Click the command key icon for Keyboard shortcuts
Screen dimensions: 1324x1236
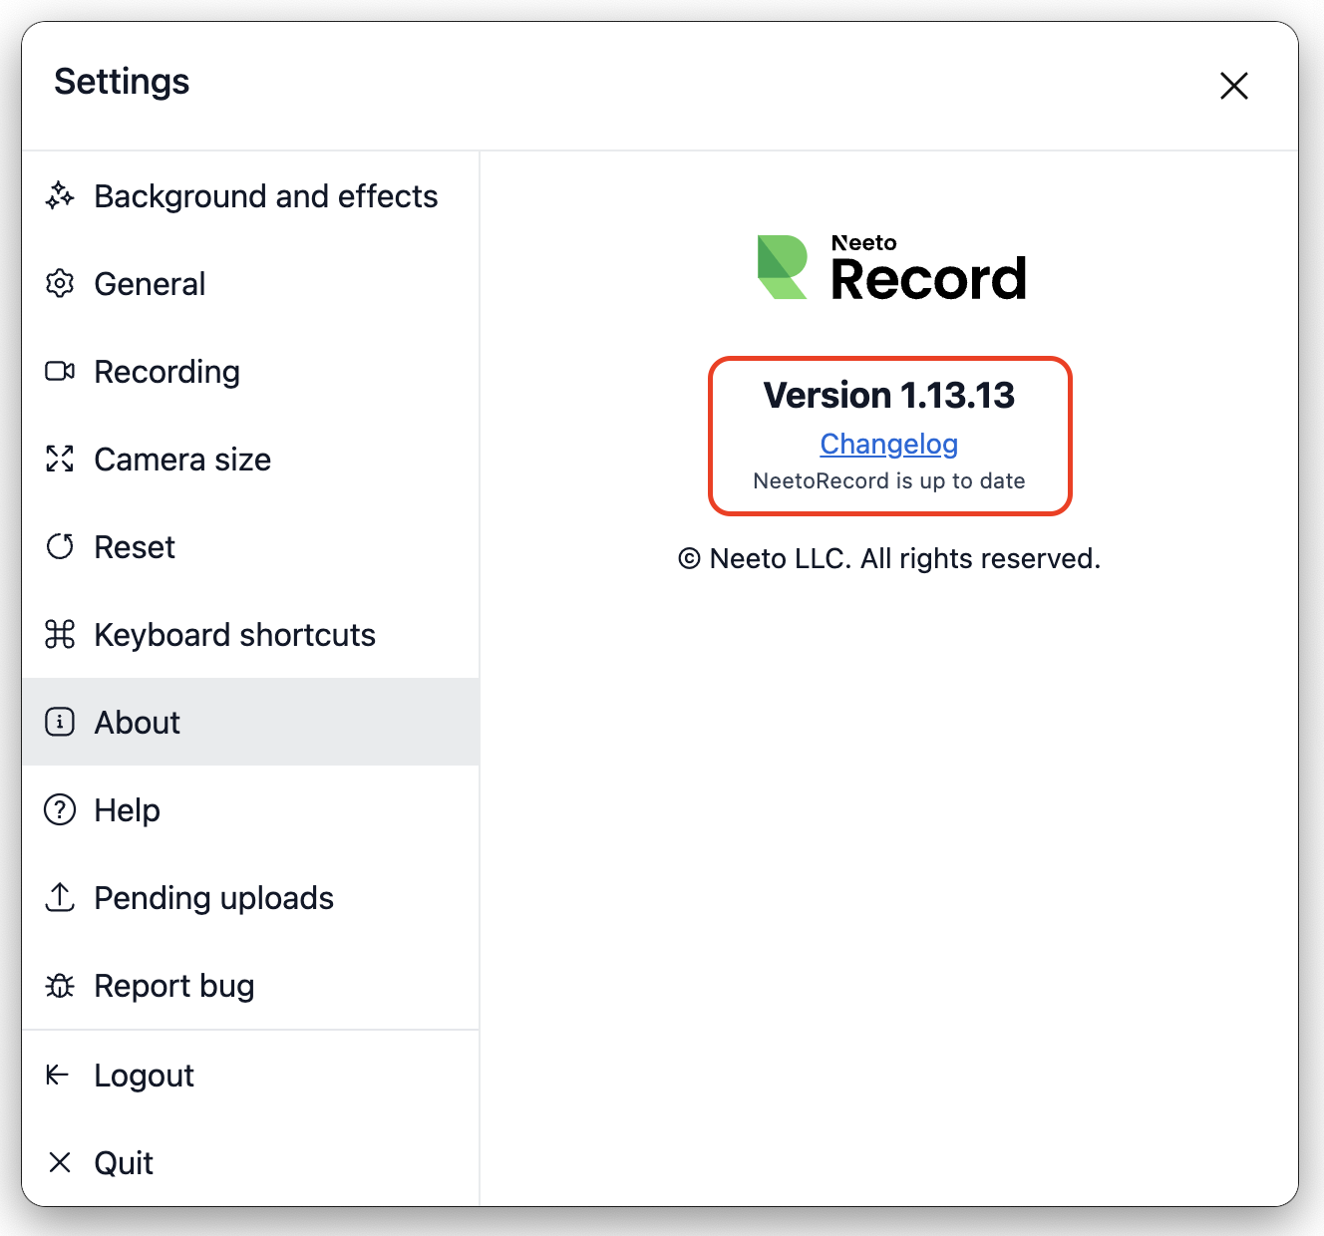60,635
